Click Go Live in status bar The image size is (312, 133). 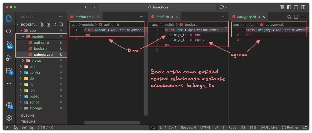(x=269, y=127)
